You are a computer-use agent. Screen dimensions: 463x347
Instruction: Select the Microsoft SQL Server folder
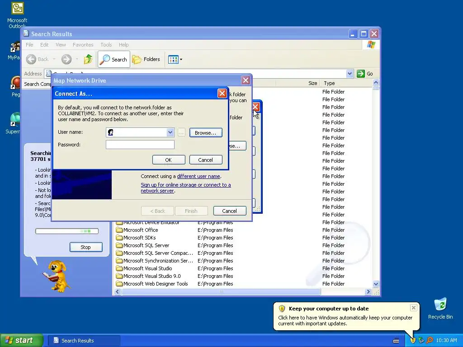146,245
